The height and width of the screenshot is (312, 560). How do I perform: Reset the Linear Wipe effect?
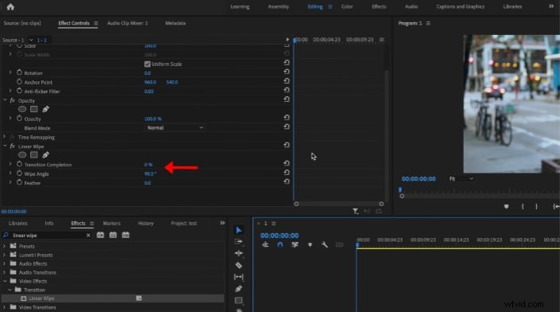pos(286,145)
